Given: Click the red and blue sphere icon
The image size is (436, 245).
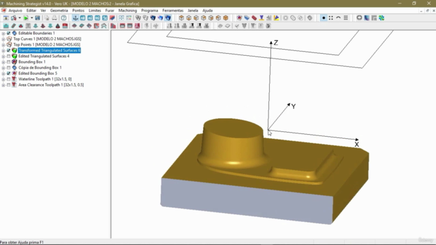Looking at the screenshot, I should [x=239, y=18].
